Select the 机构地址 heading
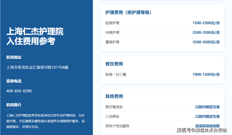 click(14, 57)
